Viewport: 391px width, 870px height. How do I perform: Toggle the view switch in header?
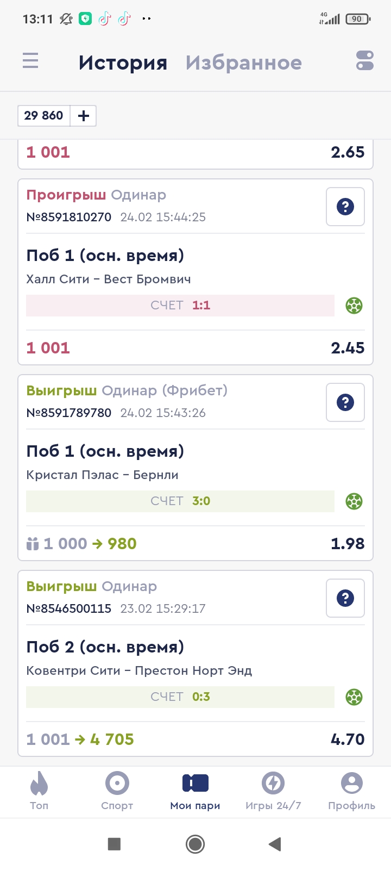[x=365, y=60]
